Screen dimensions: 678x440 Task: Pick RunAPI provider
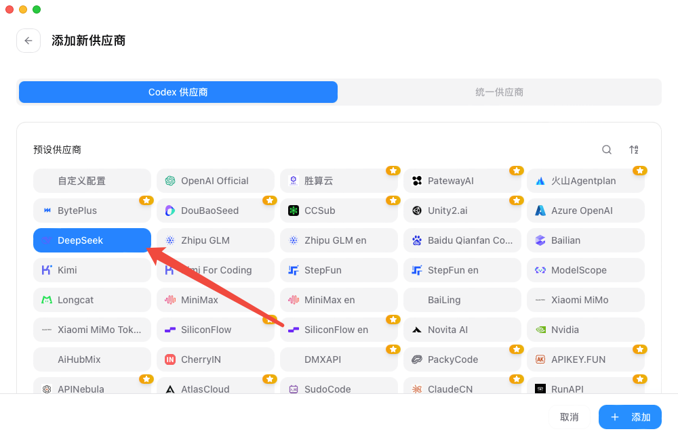tap(586, 386)
